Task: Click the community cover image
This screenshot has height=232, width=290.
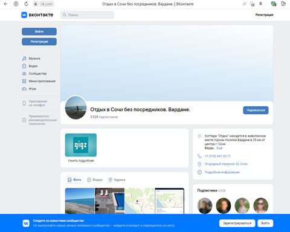Action: coord(167,63)
